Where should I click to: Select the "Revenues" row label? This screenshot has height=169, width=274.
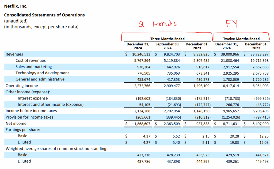14,54
